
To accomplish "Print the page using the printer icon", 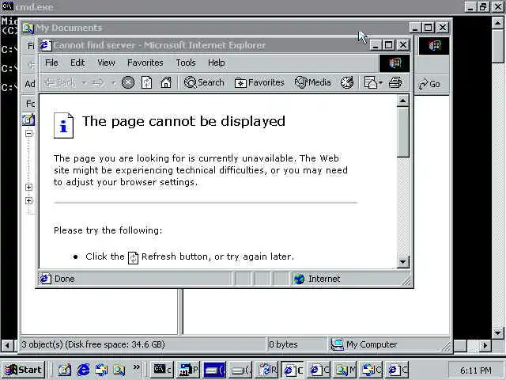I will coord(395,82).
